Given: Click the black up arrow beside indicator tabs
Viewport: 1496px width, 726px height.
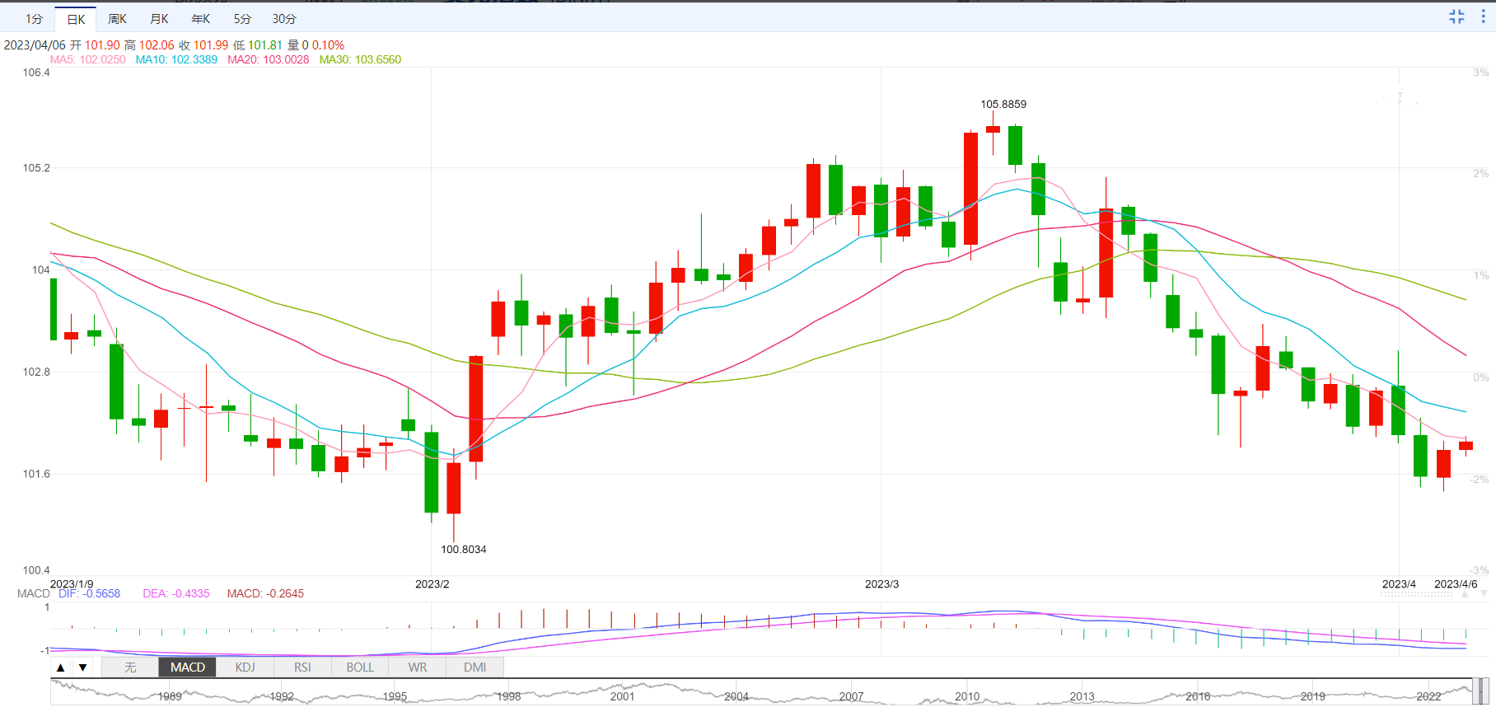Looking at the screenshot, I should pyautogui.click(x=61, y=667).
